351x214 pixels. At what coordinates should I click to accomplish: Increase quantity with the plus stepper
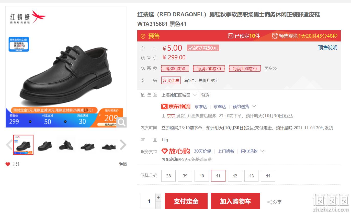(158, 197)
